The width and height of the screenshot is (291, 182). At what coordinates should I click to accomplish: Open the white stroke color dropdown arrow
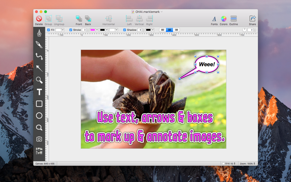117,30
